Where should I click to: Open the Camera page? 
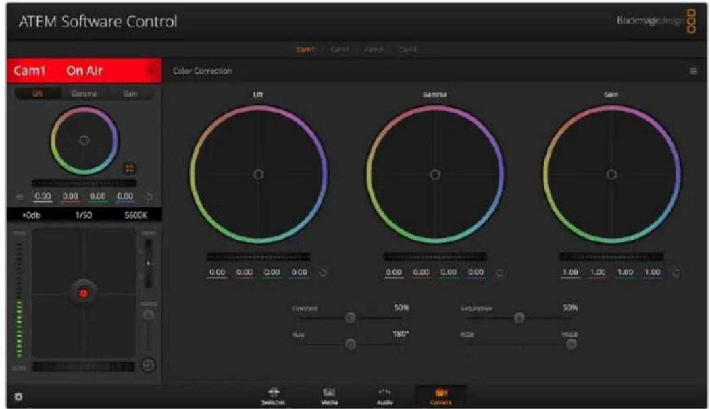click(440, 396)
